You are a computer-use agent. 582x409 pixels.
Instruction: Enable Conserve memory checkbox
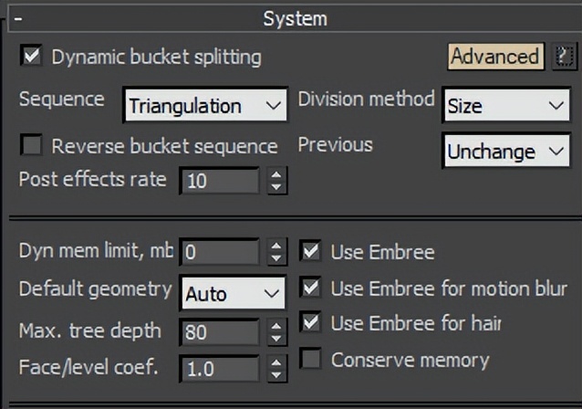pyautogui.click(x=311, y=360)
